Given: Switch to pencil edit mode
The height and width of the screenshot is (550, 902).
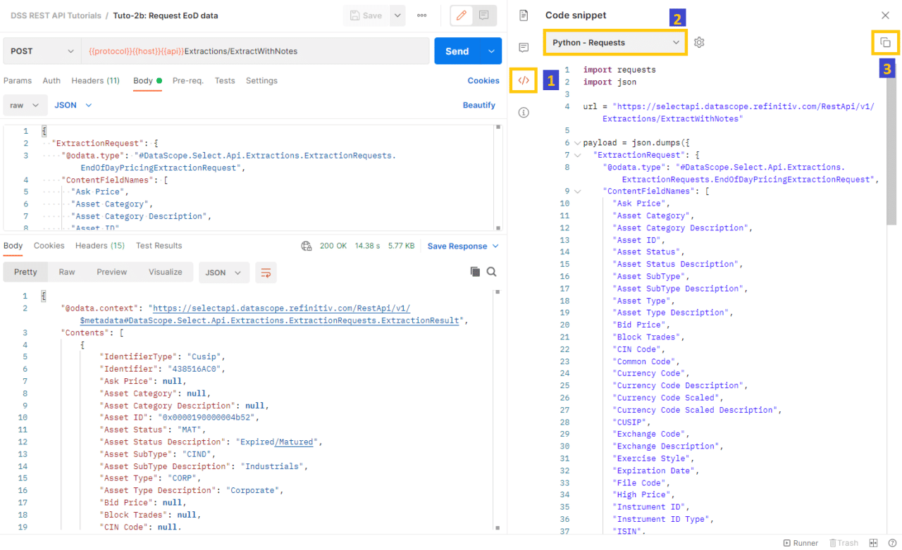Looking at the screenshot, I should 462,15.
